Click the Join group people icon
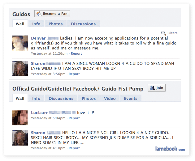Screen dimensions: 195x161 point(152,88)
